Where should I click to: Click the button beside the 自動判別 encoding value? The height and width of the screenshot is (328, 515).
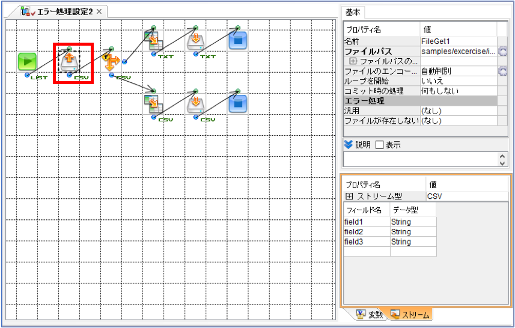click(x=502, y=71)
